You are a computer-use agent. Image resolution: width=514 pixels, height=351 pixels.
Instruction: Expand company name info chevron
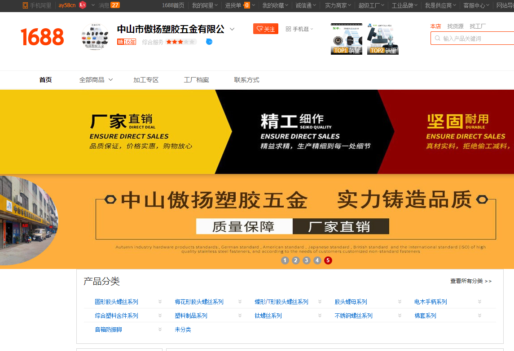click(232, 29)
